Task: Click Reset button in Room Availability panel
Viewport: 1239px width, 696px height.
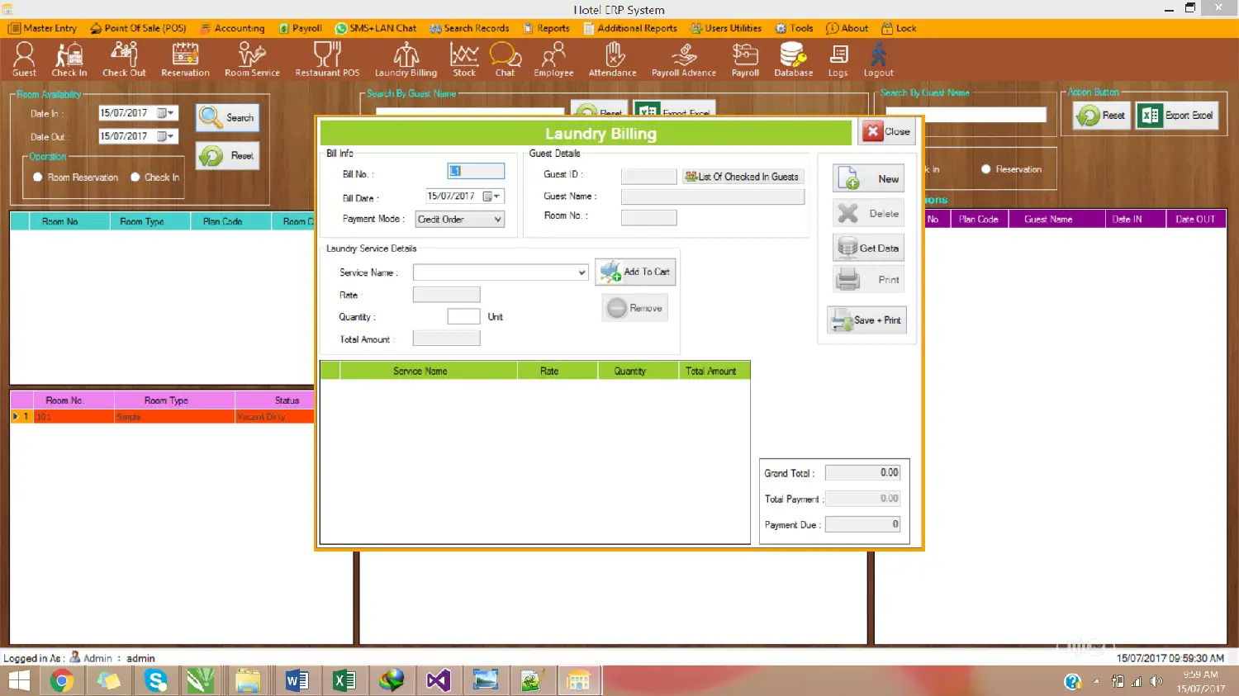Action: (227, 155)
